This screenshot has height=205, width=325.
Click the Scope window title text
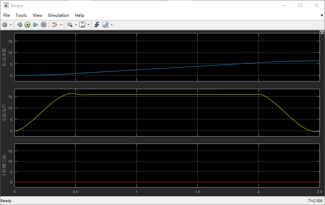point(17,6)
